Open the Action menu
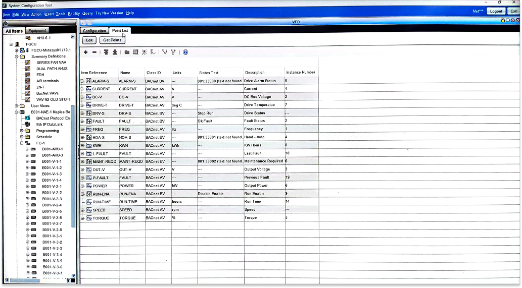The width and height of the screenshot is (522, 288). pyautogui.click(x=36, y=14)
